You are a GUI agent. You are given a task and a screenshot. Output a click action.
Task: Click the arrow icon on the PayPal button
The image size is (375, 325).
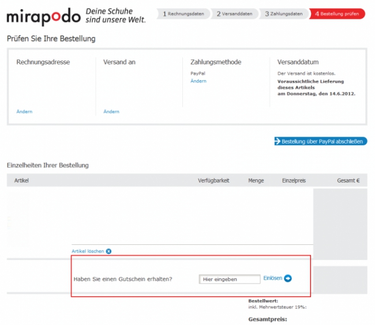[277, 141]
